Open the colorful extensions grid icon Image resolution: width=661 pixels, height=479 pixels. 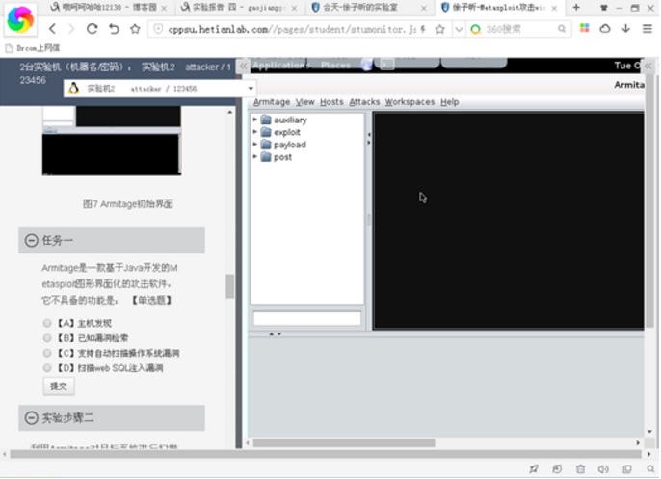coord(584,28)
